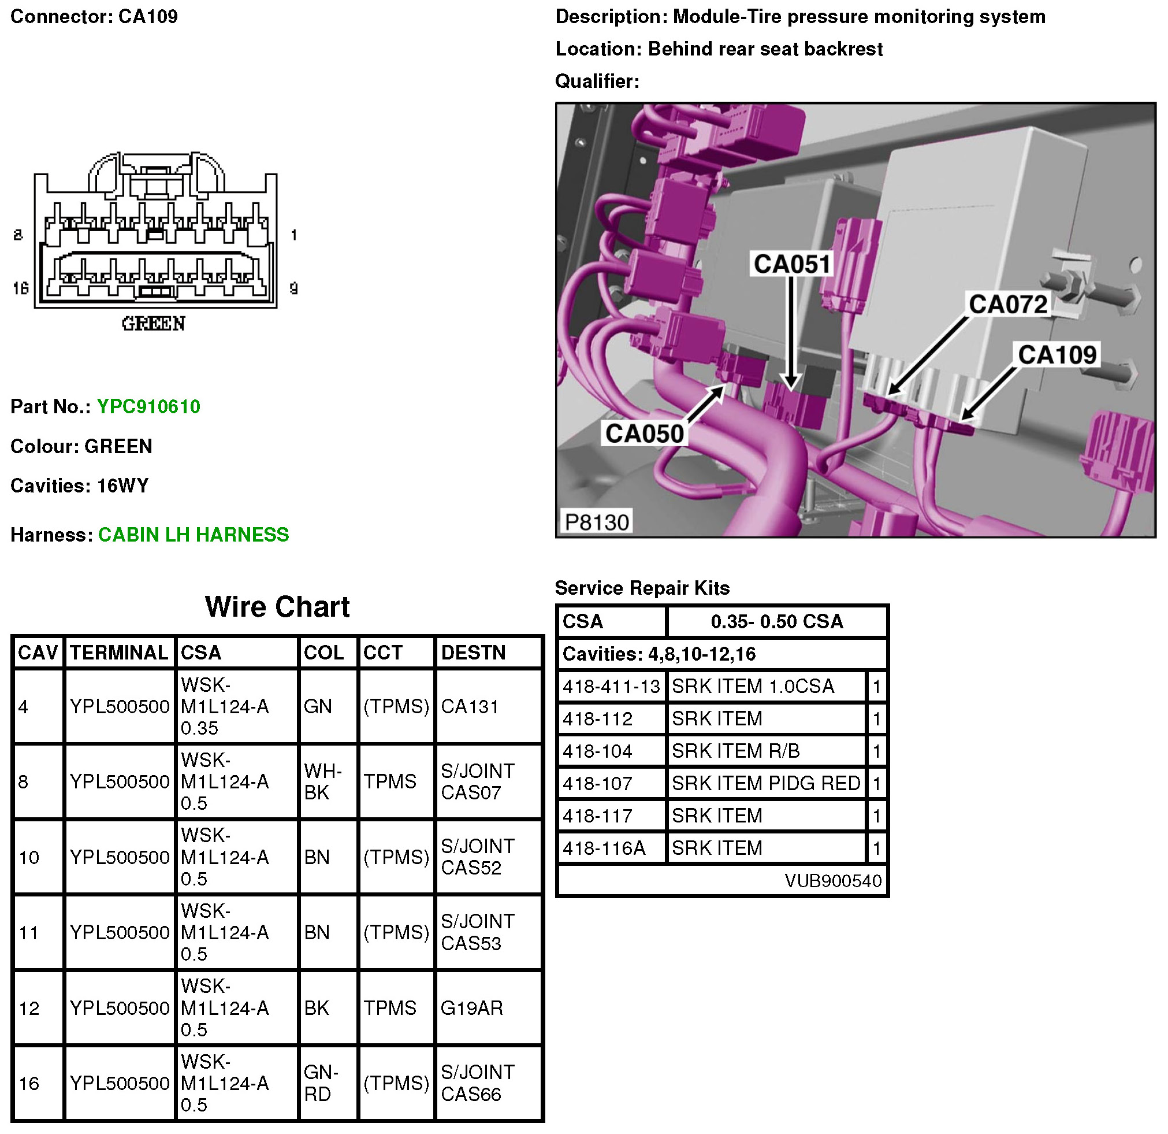The height and width of the screenshot is (1134, 1168).
Task: Select destination CA131 in wire chart
Action: pos(470,706)
